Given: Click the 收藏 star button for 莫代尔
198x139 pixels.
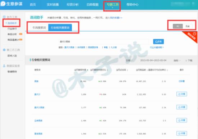Looking at the screenshot, I should pyautogui.click(x=182, y=94).
